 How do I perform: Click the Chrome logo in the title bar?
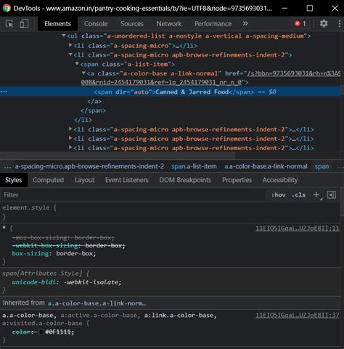[x=7, y=8]
